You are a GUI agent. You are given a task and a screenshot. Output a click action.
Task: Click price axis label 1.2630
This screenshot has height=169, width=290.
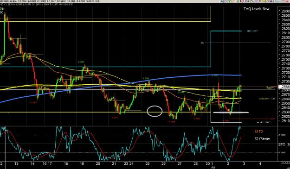coord(284,112)
